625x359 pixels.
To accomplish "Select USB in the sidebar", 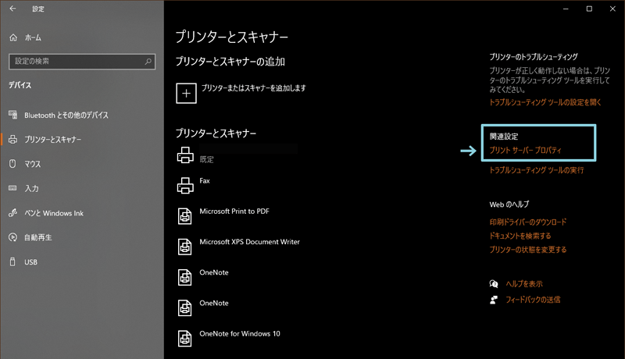I will click(31, 261).
